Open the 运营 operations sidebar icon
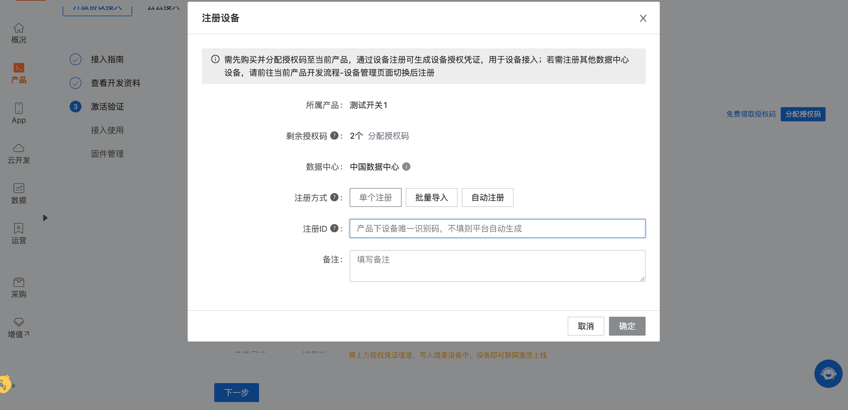This screenshot has width=848, height=410. pos(19,234)
